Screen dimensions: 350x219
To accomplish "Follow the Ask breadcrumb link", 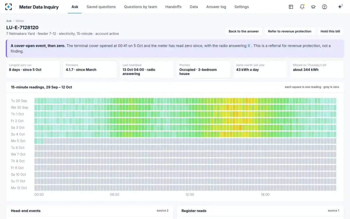I will pyautogui.click(x=9, y=21).
